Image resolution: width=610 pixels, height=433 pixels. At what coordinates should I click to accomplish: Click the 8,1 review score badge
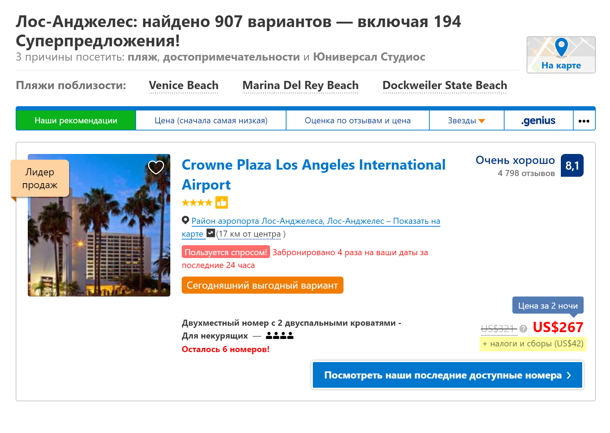click(x=572, y=165)
